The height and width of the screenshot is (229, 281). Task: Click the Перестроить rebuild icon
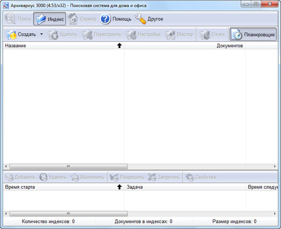click(x=87, y=35)
